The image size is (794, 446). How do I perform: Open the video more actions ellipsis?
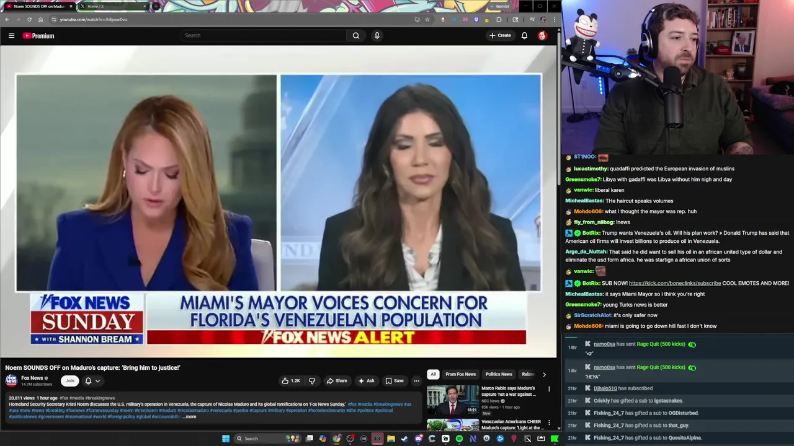click(x=416, y=381)
